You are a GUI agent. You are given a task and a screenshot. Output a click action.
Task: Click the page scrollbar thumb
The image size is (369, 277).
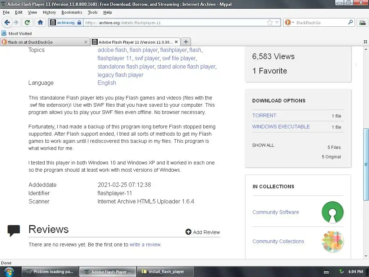(x=366, y=164)
